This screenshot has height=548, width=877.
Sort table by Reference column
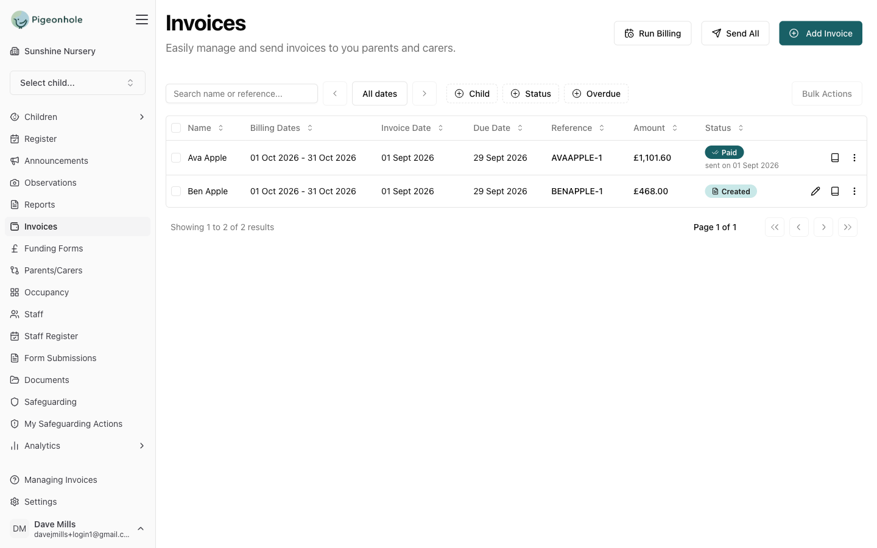coord(578,128)
